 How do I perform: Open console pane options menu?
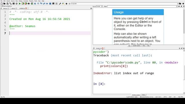[184, 48]
